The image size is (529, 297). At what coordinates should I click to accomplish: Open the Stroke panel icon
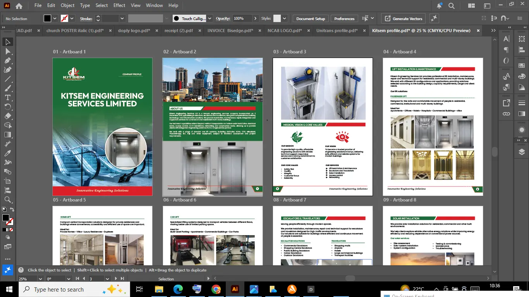pos(522,102)
